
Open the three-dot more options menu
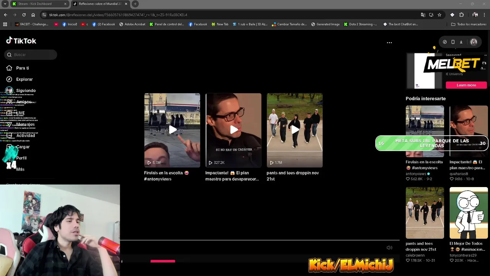click(389, 43)
